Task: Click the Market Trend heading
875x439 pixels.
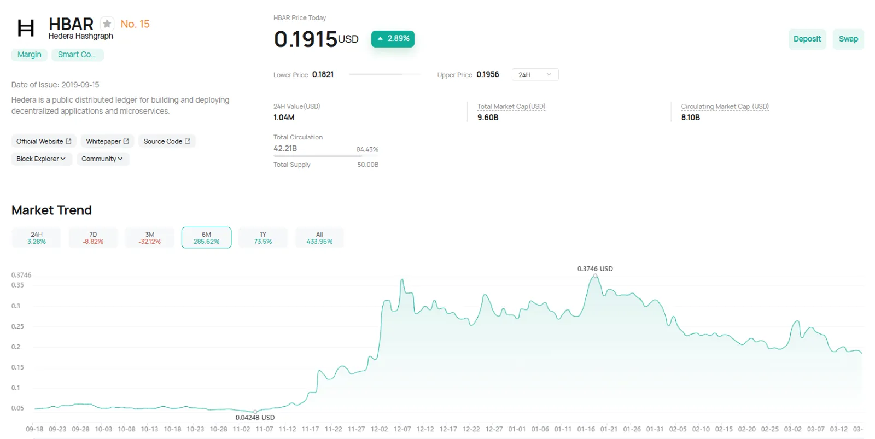Action: 51,210
